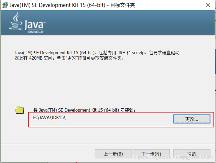This screenshot has width=216, height=163.
Task: Cancel installation with 取消 button
Action: [192, 154]
